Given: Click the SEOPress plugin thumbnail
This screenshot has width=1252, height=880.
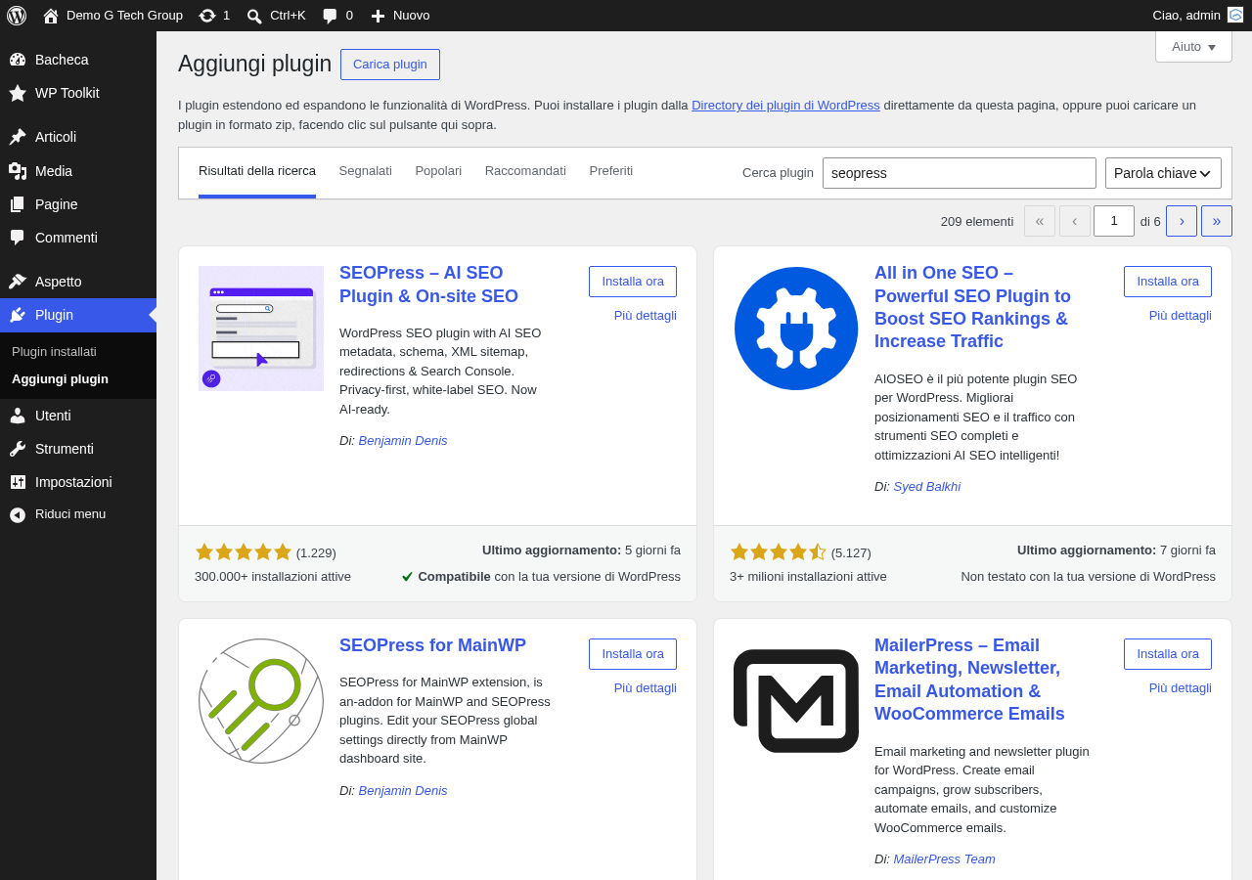Looking at the screenshot, I should coord(261,329).
